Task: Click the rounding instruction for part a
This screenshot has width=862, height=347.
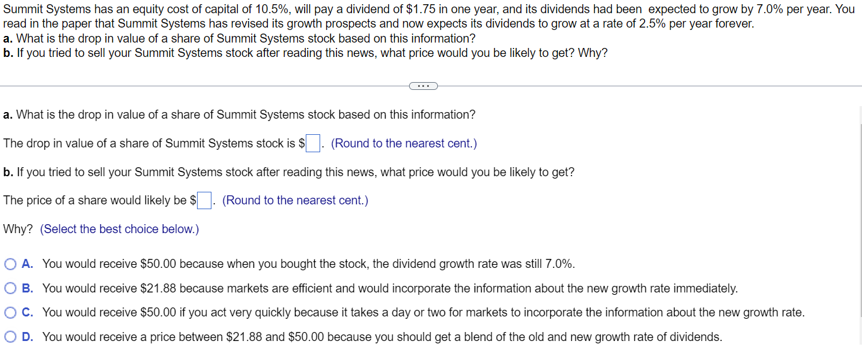Action: 403,143
